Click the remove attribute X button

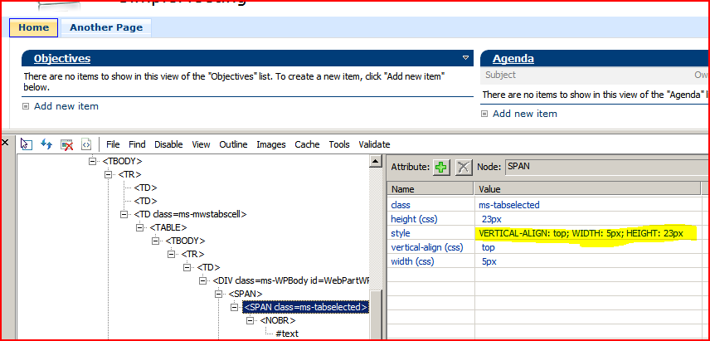[464, 167]
